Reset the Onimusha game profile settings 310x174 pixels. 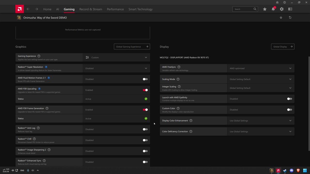click(x=290, y=18)
